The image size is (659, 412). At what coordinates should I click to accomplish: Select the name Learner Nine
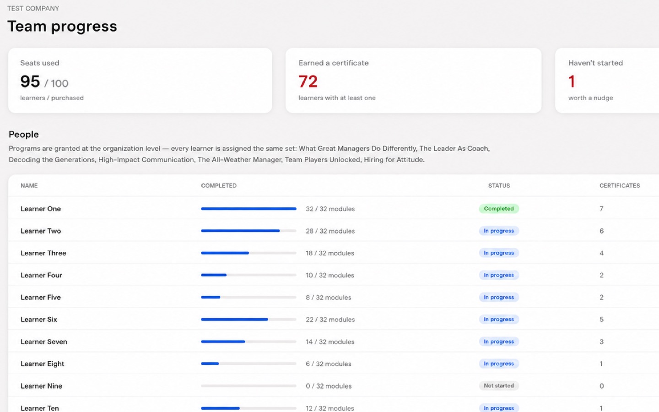pos(41,386)
